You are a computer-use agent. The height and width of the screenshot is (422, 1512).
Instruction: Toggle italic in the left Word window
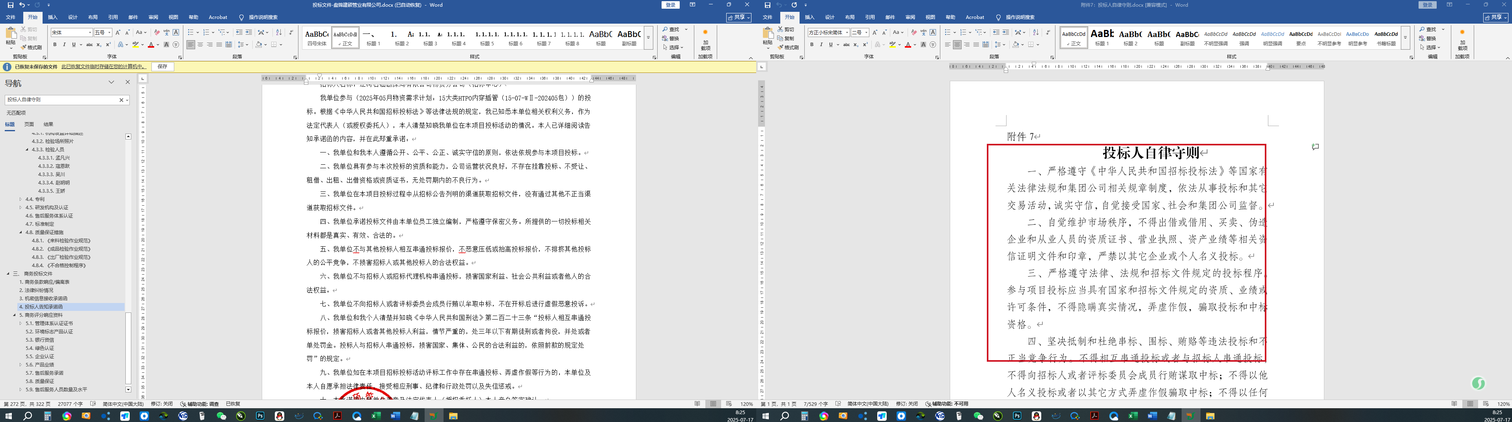pos(64,45)
